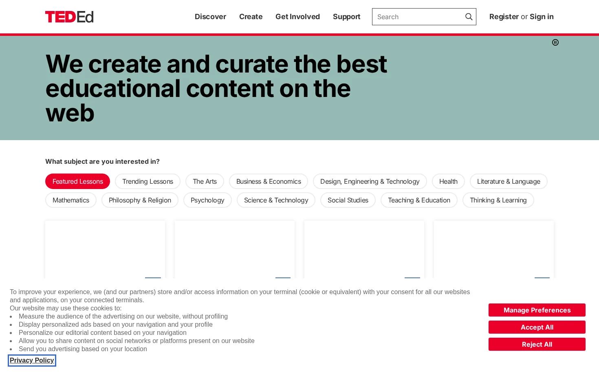Choose Literature & Language subject
This screenshot has width=599, height=376.
click(509, 181)
